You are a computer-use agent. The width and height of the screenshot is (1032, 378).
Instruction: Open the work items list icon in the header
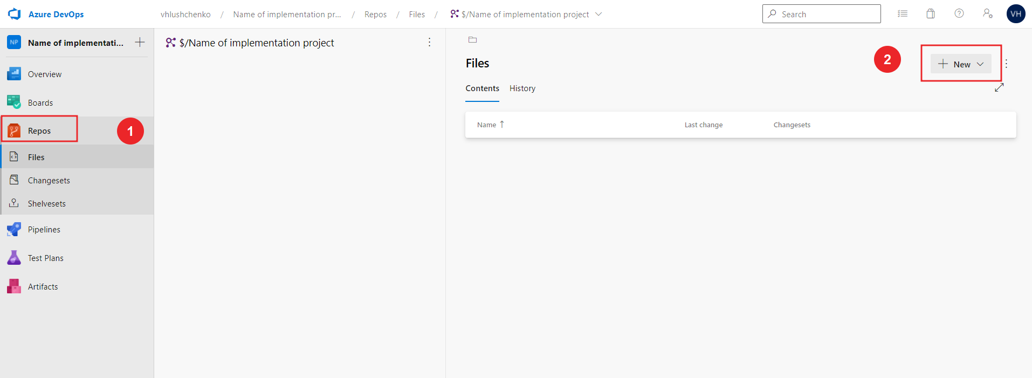pyautogui.click(x=903, y=13)
